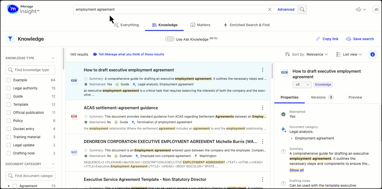The height and width of the screenshot is (189, 382).
Task: Check the Template knowledge type checkbox
Action: pos(9,104)
